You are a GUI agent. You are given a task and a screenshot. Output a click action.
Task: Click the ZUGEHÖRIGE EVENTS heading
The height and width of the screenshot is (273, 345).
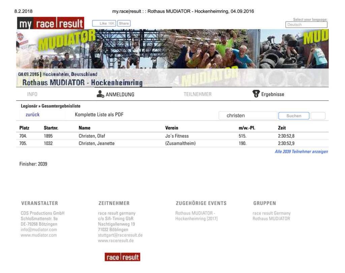tap(201, 203)
